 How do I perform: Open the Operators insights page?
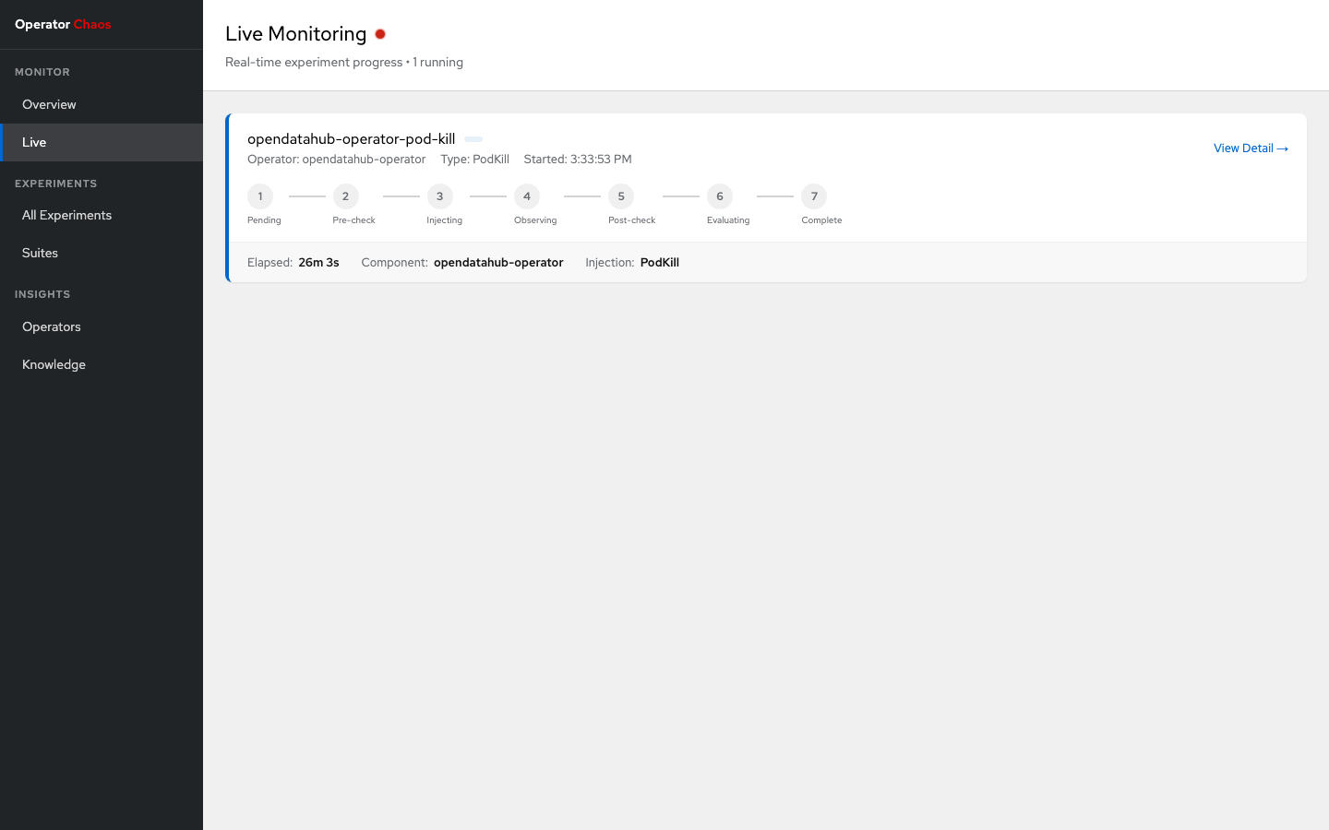click(x=52, y=326)
